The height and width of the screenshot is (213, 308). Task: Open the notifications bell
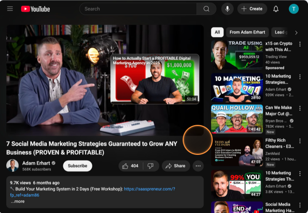276,9
